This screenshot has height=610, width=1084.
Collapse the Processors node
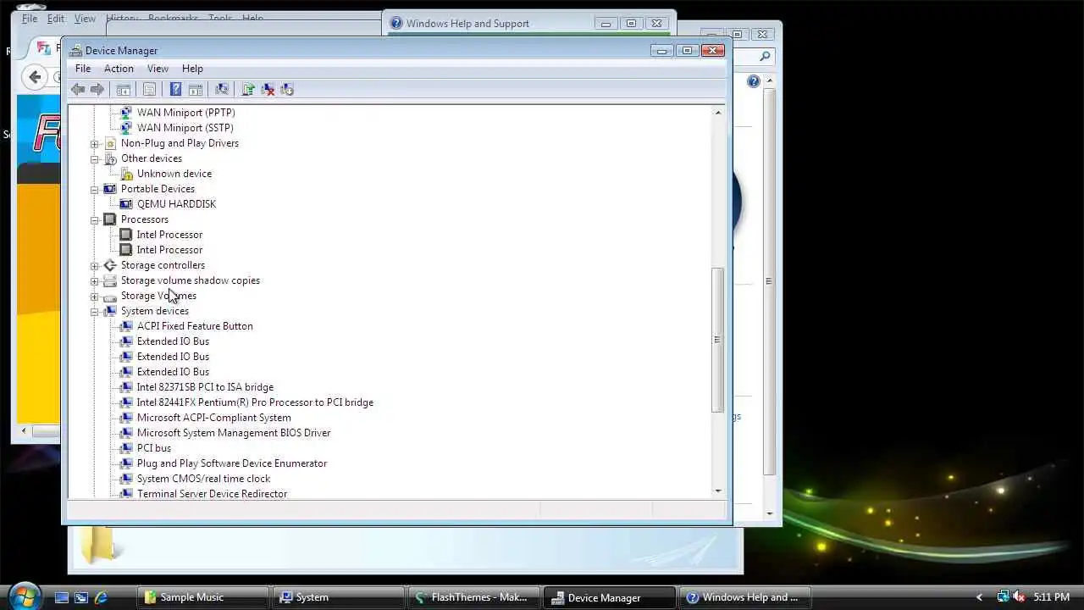tap(95, 220)
